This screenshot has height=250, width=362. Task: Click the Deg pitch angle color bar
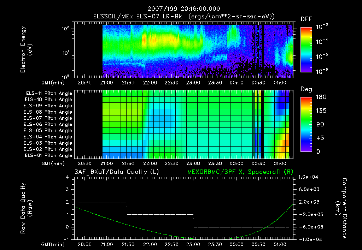306,124
